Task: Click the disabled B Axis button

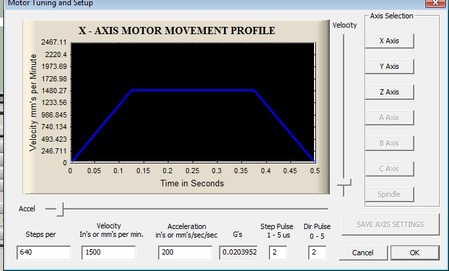Action: tap(389, 143)
